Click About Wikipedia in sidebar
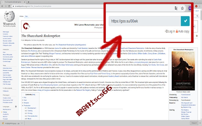This screenshot has height=126, width=202. (x=7, y=54)
